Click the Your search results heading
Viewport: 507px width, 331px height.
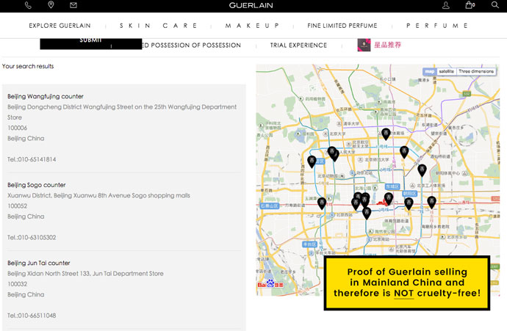pos(28,66)
